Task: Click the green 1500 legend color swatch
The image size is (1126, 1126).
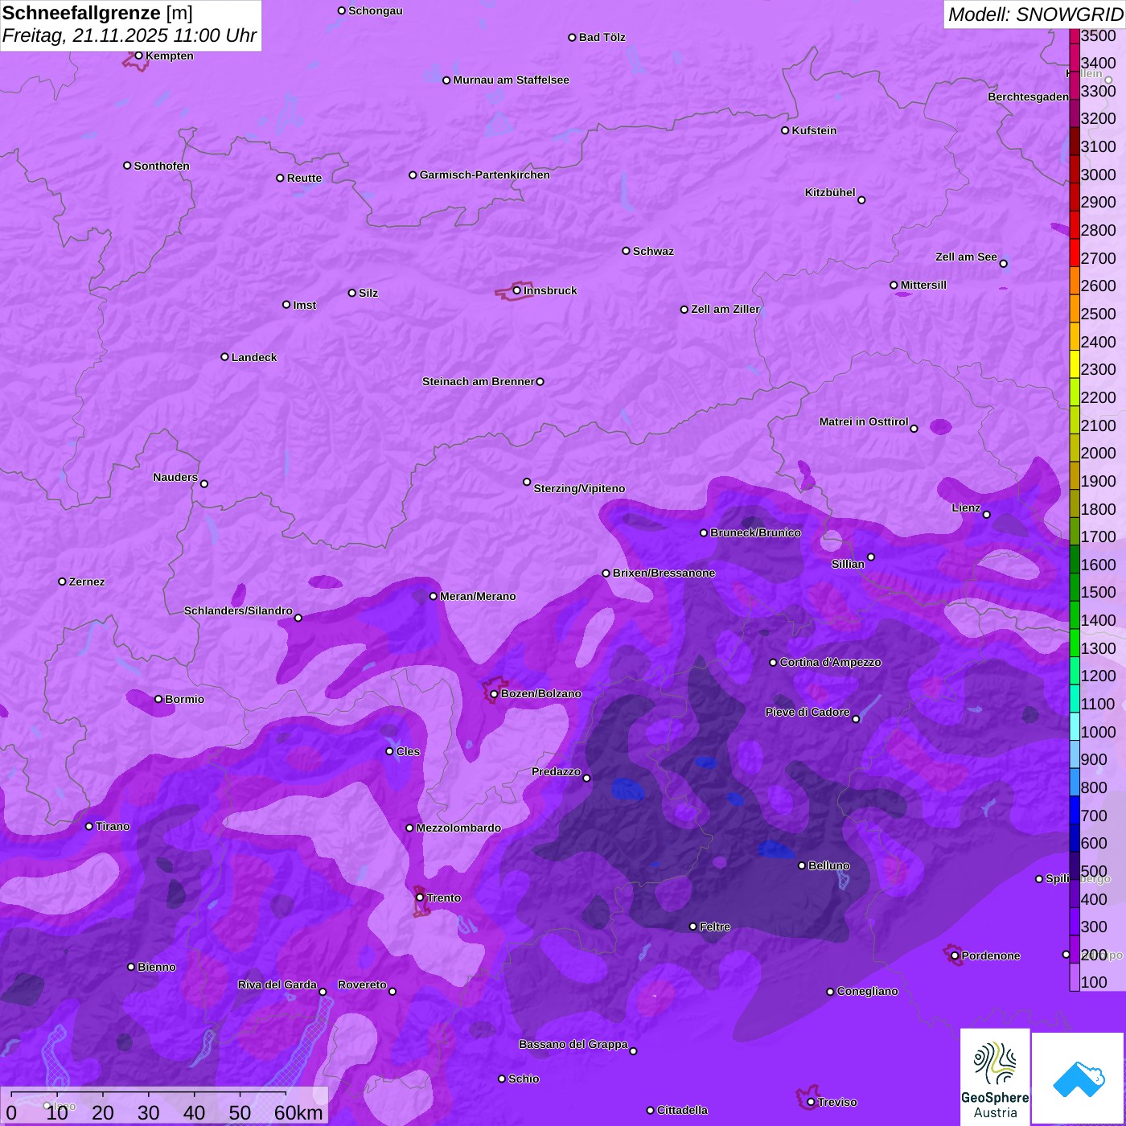Action: pos(1075,587)
